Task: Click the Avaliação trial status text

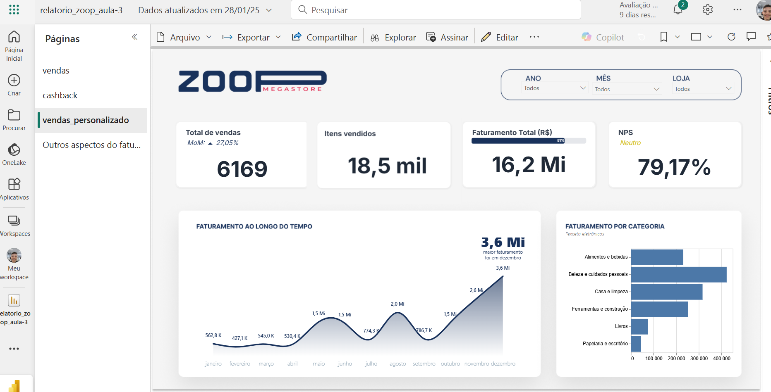Action: coord(638,10)
